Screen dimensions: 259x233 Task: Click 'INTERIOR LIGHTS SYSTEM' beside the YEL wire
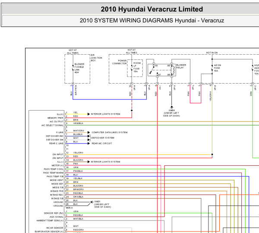click(x=105, y=114)
